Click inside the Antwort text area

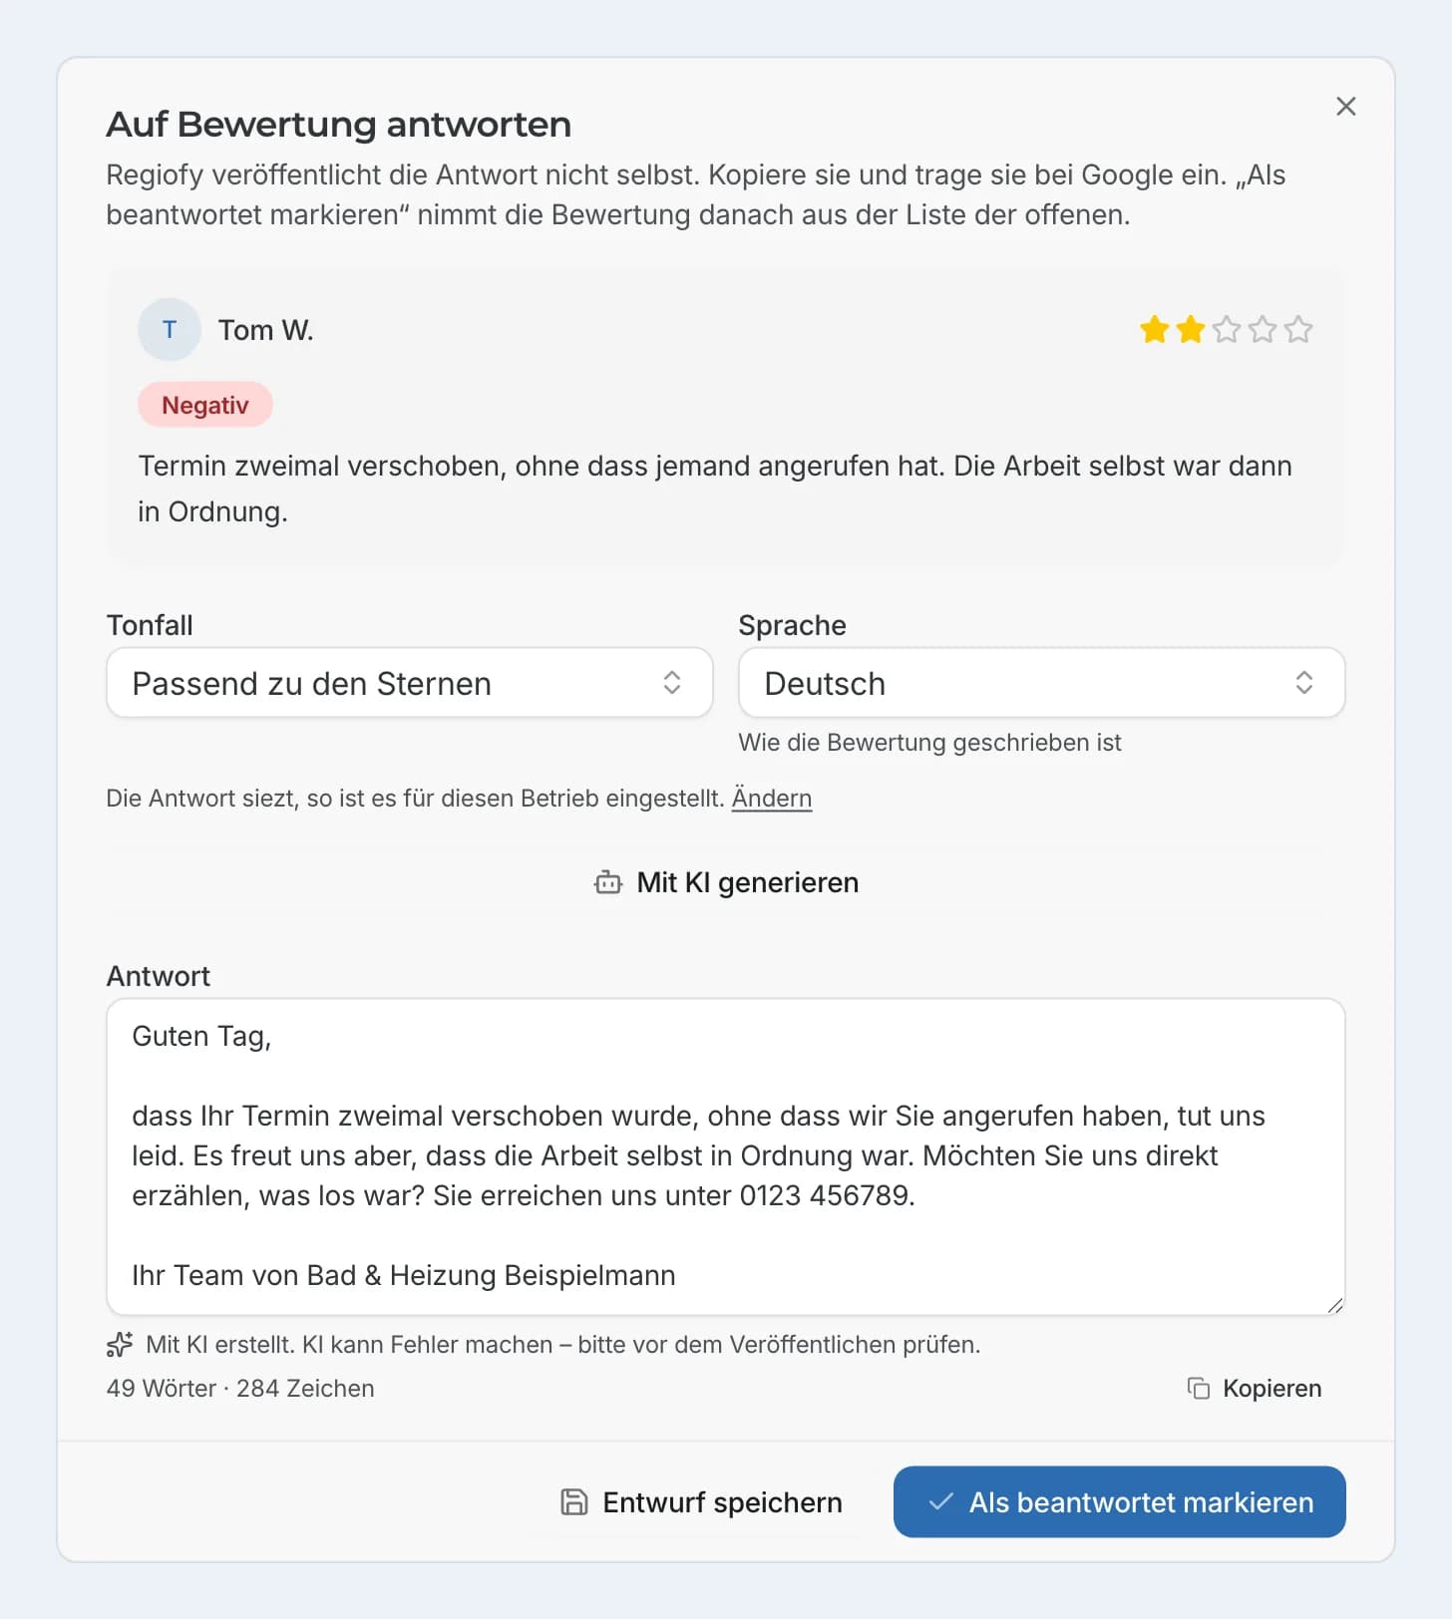726,1156
